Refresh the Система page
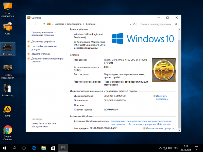This screenshot has width=203, height=152. click(134, 24)
